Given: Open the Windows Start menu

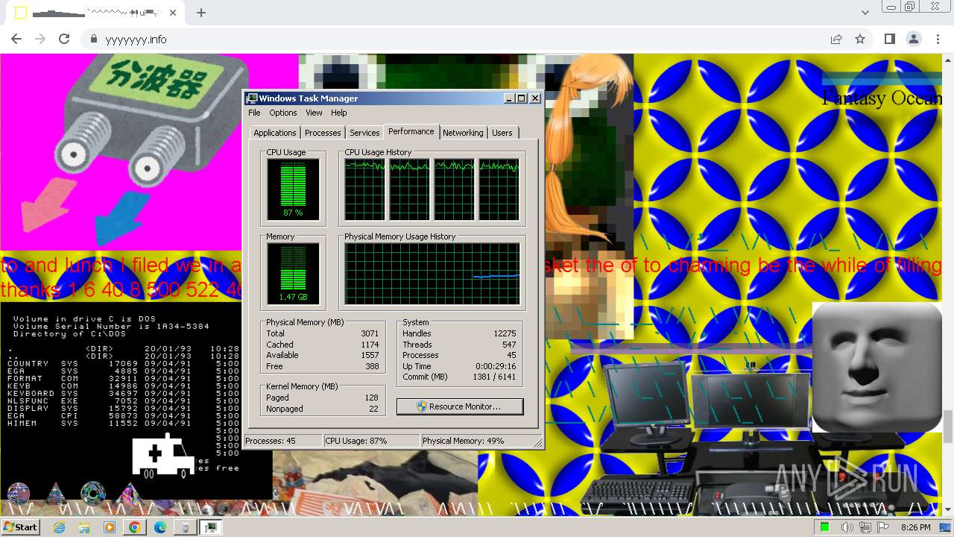Looking at the screenshot, I should click(x=20, y=527).
